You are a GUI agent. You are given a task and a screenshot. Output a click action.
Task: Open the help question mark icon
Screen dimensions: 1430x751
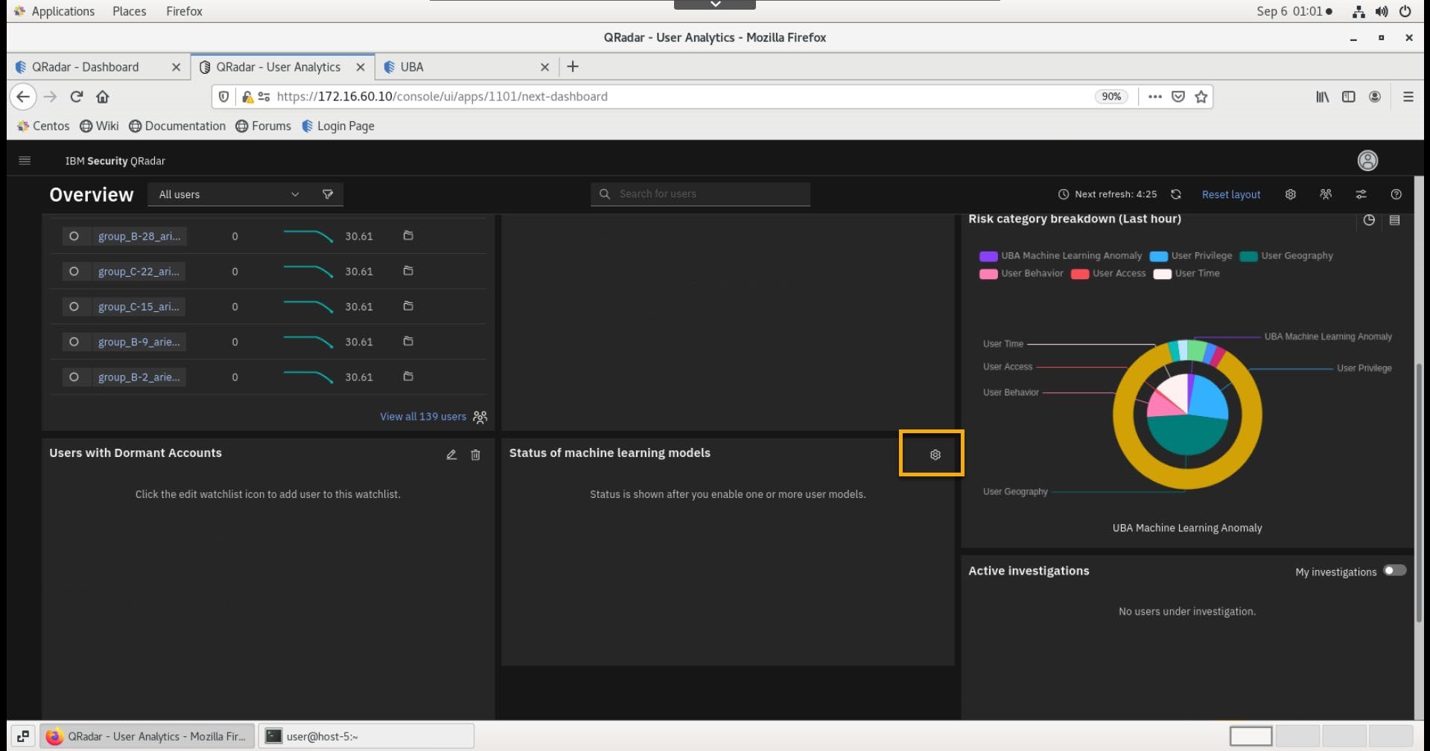(1396, 194)
